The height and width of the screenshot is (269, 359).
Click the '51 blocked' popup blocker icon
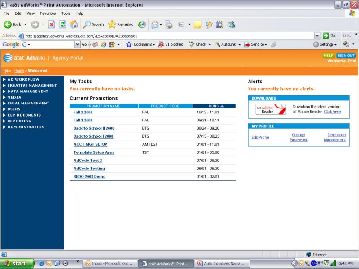(x=173, y=44)
